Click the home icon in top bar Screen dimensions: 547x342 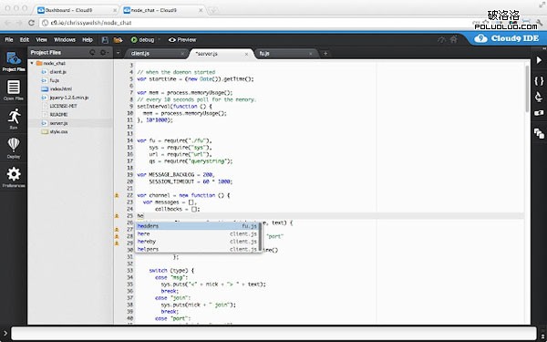(x=453, y=39)
